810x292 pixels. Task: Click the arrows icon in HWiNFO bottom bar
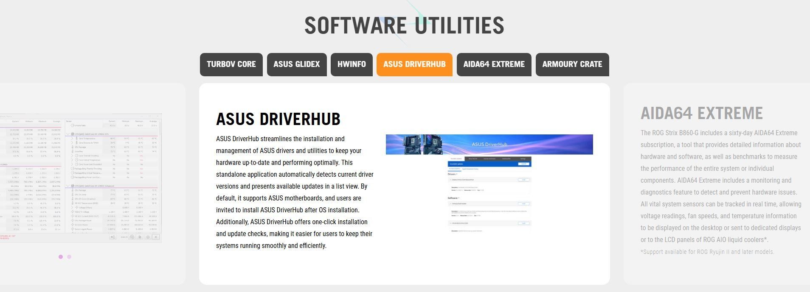(112, 237)
